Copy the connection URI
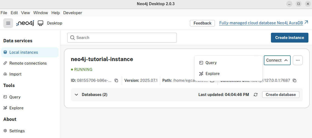The width and height of the screenshot is (312, 138). click(294, 80)
